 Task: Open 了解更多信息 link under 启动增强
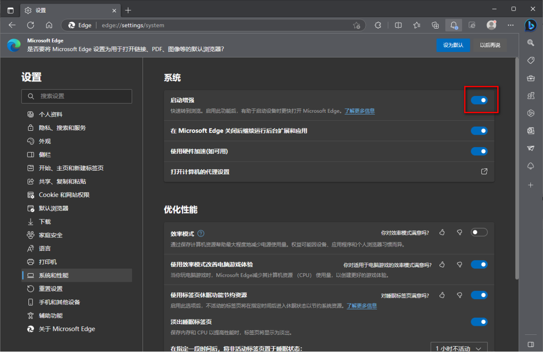click(x=360, y=111)
